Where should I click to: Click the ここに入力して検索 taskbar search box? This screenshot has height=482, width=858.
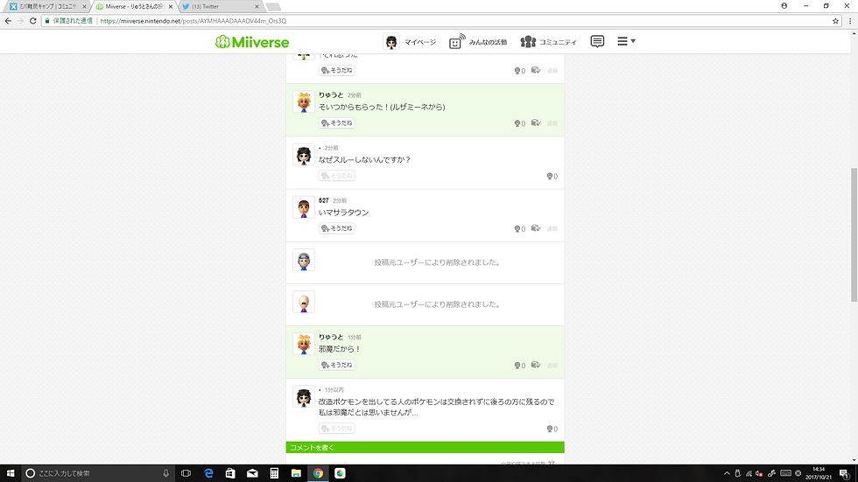[x=98, y=473]
